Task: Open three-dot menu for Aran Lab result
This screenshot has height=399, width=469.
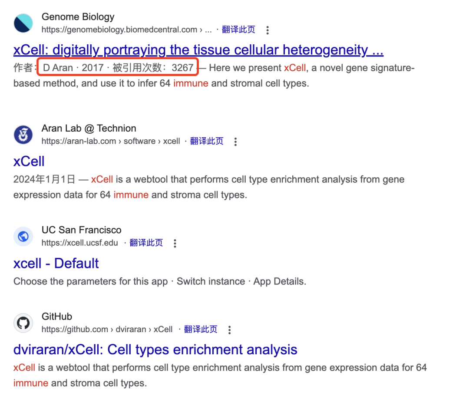Action: point(236,142)
